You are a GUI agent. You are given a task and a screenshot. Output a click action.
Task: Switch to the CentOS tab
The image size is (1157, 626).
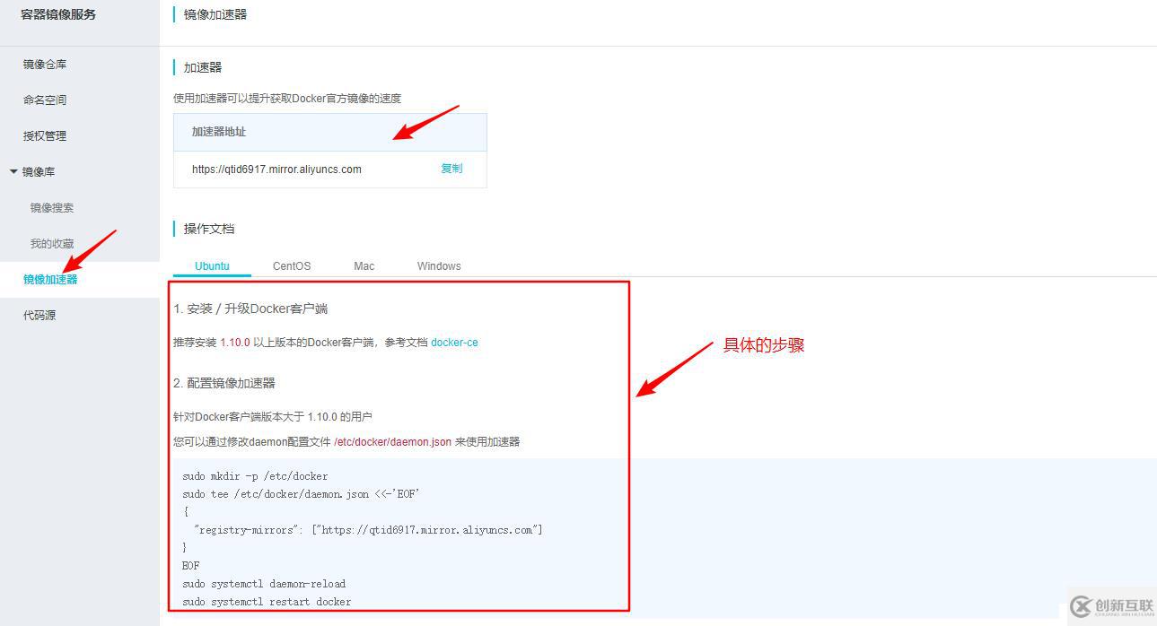coord(292,266)
